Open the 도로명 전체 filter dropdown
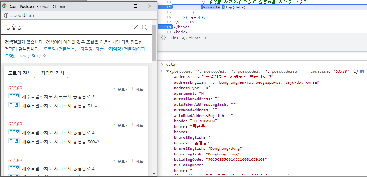The height and width of the screenshot is (177, 367). 22,73
